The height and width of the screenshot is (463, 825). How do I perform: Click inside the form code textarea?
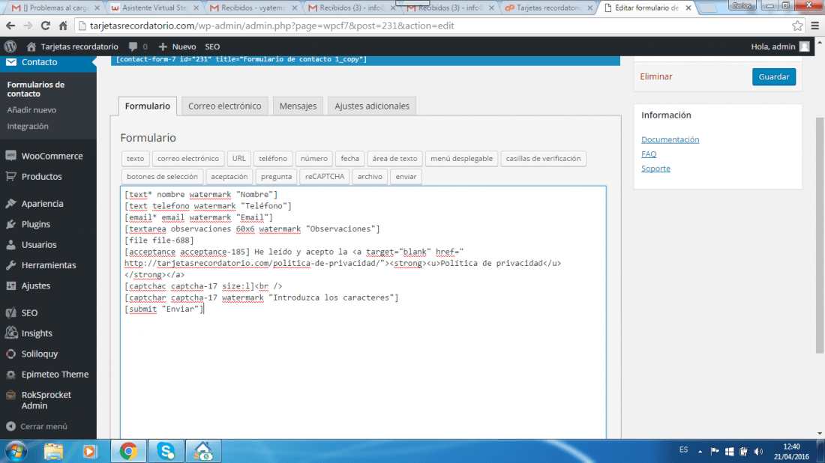(363, 312)
